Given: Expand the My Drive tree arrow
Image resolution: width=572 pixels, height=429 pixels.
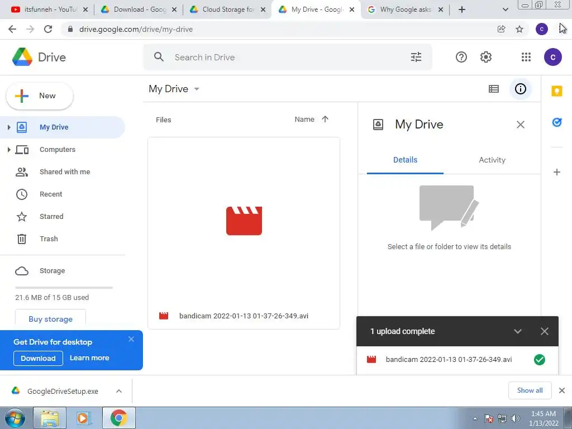Looking at the screenshot, I should [9, 127].
